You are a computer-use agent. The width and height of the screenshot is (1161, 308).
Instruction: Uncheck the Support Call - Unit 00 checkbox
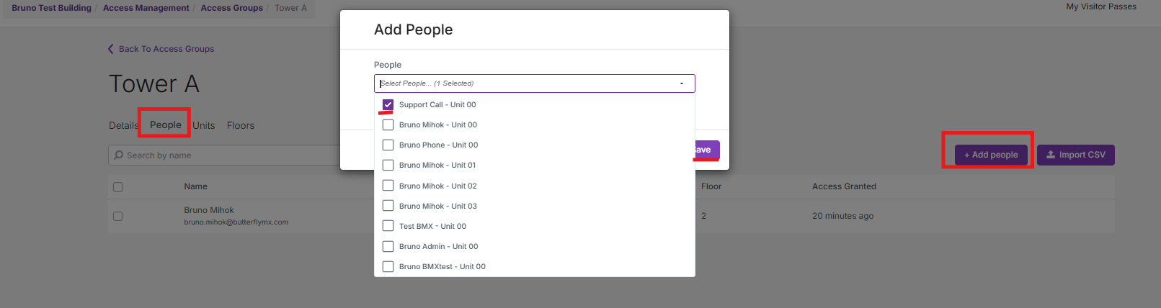point(388,104)
